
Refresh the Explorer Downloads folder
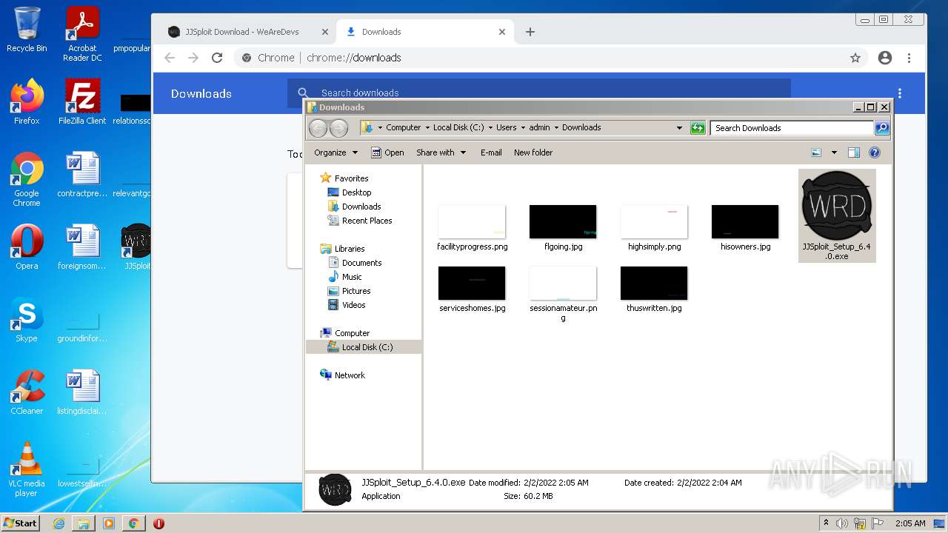click(698, 128)
